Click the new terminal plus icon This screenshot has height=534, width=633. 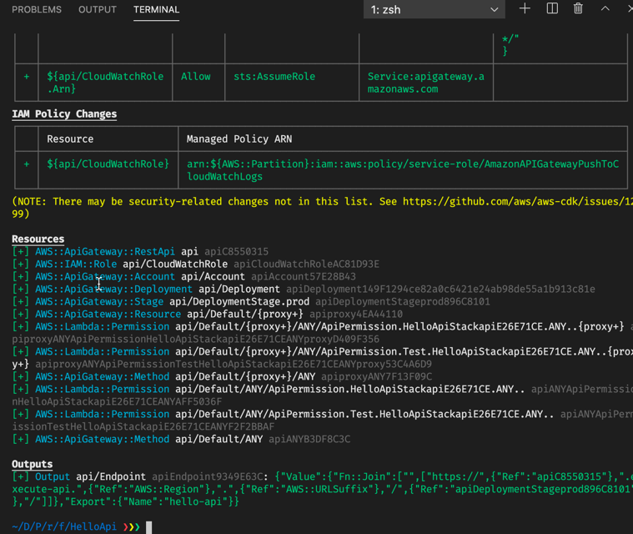coord(525,8)
